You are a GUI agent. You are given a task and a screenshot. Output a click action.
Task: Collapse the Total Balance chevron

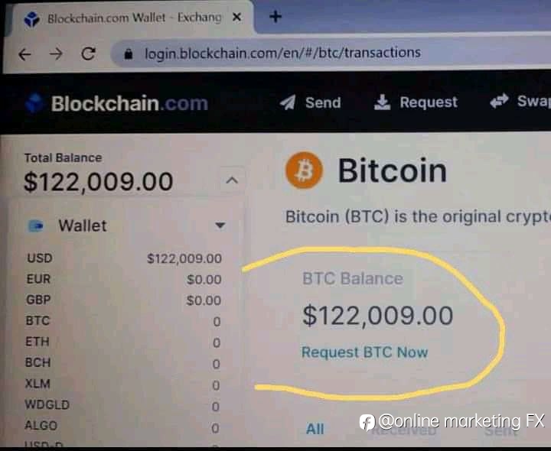click(232, 180)
